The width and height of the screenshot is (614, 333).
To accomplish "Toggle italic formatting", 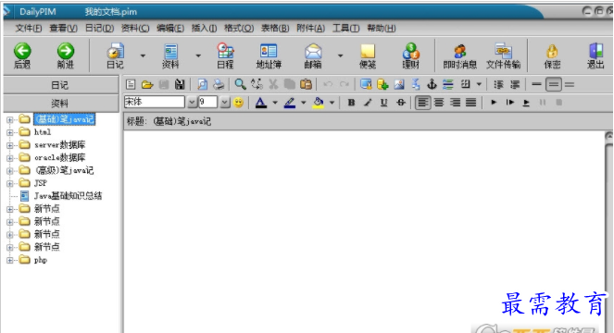I will pyautogui.click(x=368, y=103).
